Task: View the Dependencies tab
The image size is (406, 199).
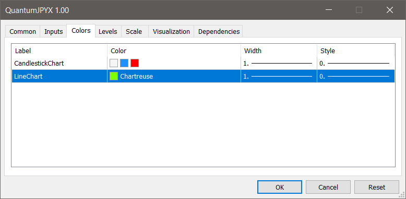Action: (219, 32)
